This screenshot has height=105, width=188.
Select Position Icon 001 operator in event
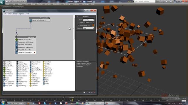tap(26, 42)
